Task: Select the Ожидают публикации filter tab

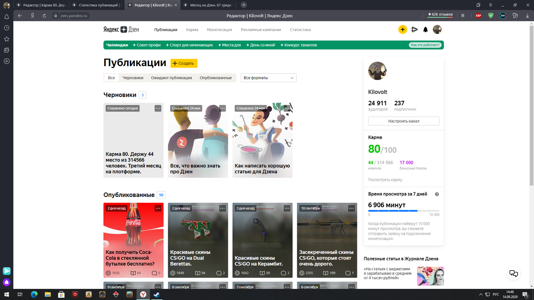Action: (171, 78)
